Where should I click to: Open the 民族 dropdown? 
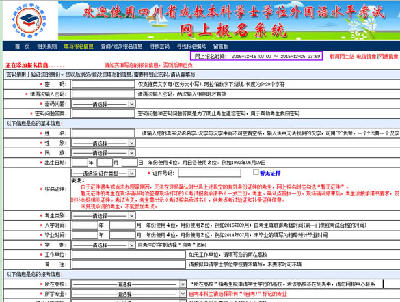pyautogui.click(x=103, y=153)
